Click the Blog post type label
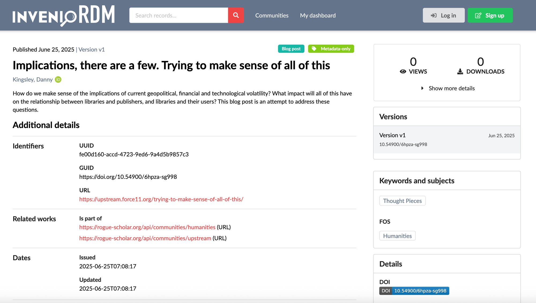The width and height of the screenshot is (536, 303). point(291,49)
